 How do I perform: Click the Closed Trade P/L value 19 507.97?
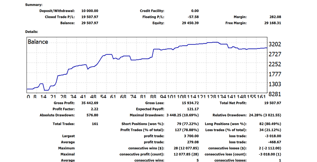90,17
